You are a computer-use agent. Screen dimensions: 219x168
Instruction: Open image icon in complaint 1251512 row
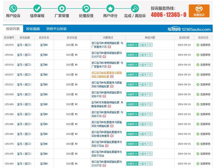click(112, 86)
